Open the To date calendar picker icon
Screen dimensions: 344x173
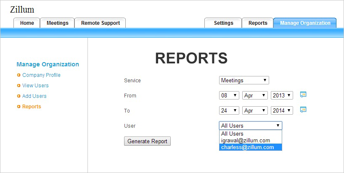click(x=303, y=110)
